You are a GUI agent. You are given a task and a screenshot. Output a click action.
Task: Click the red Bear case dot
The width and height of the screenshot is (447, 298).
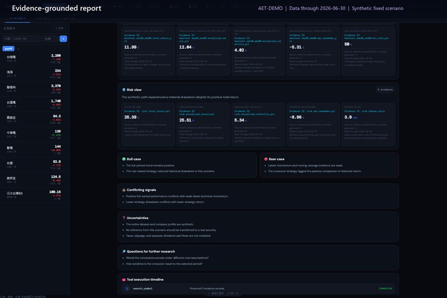click(x=266, y=159)
